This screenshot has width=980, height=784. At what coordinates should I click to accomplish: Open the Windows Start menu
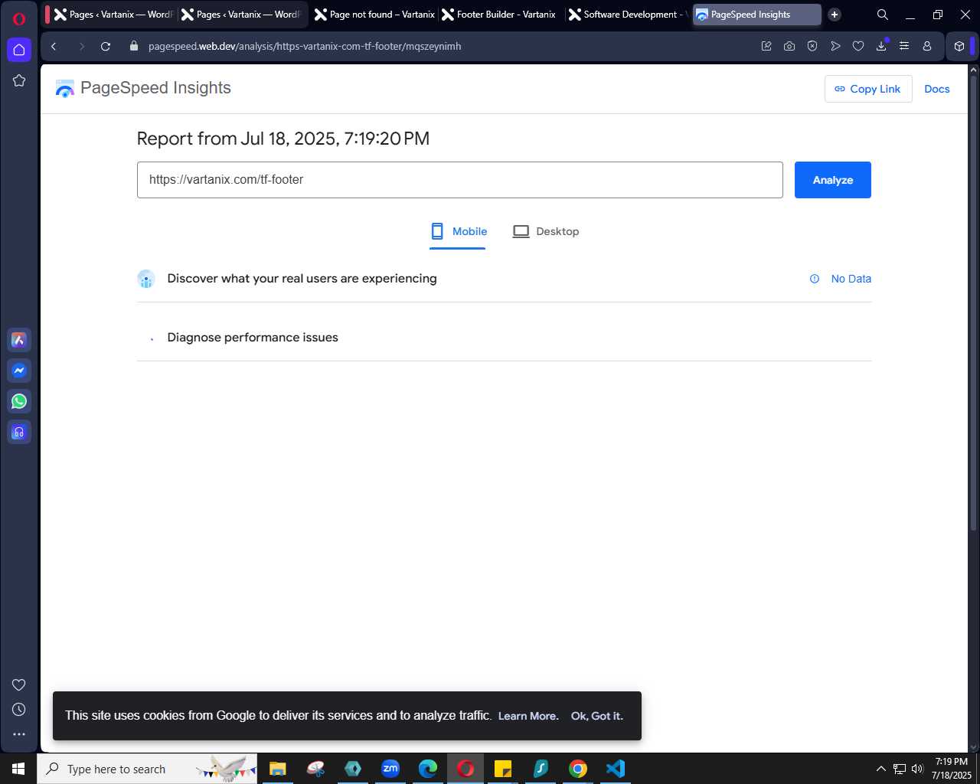tap(18, 769)
